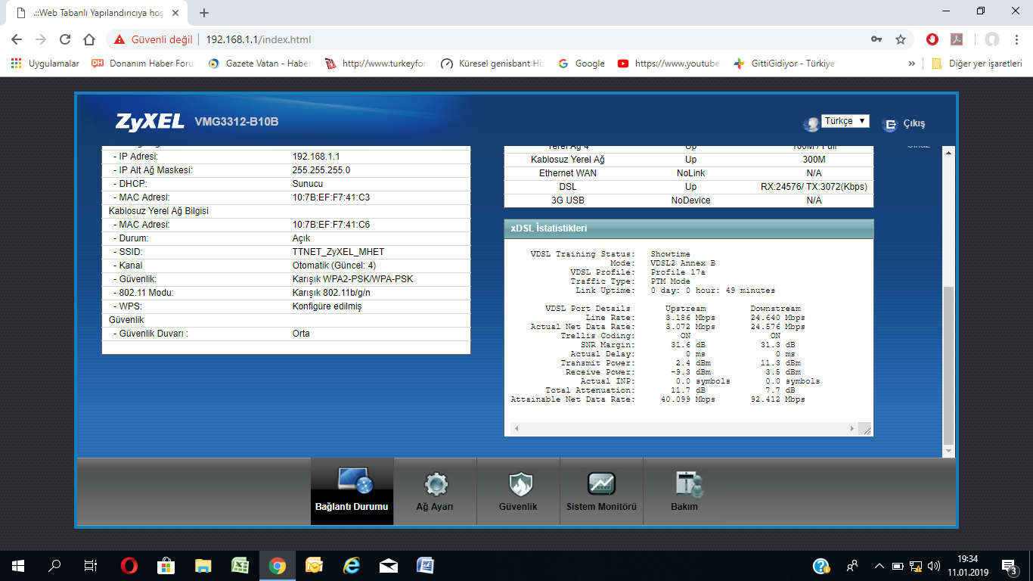This screenshot has height=581, width=1033.
Task: Show hidden system tray icons
Action: tap(879, 565)
